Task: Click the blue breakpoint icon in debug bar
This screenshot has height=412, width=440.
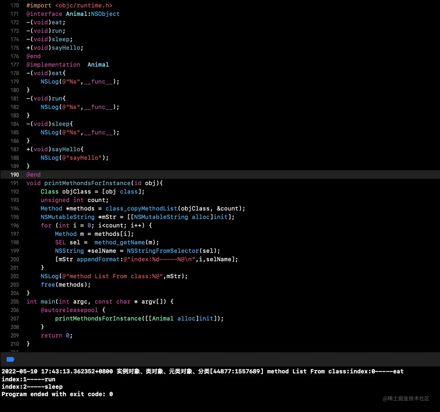Action: (x=10, y=359)
